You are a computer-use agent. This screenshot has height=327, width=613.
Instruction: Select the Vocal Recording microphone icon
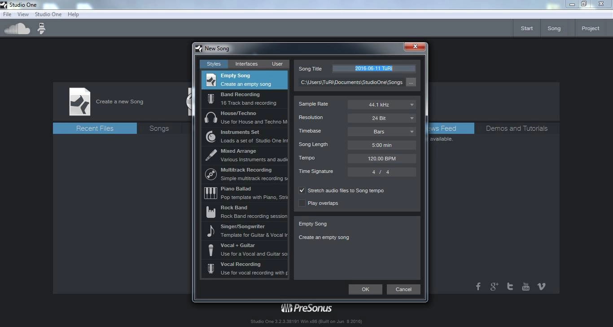click(x=211, y=269)
